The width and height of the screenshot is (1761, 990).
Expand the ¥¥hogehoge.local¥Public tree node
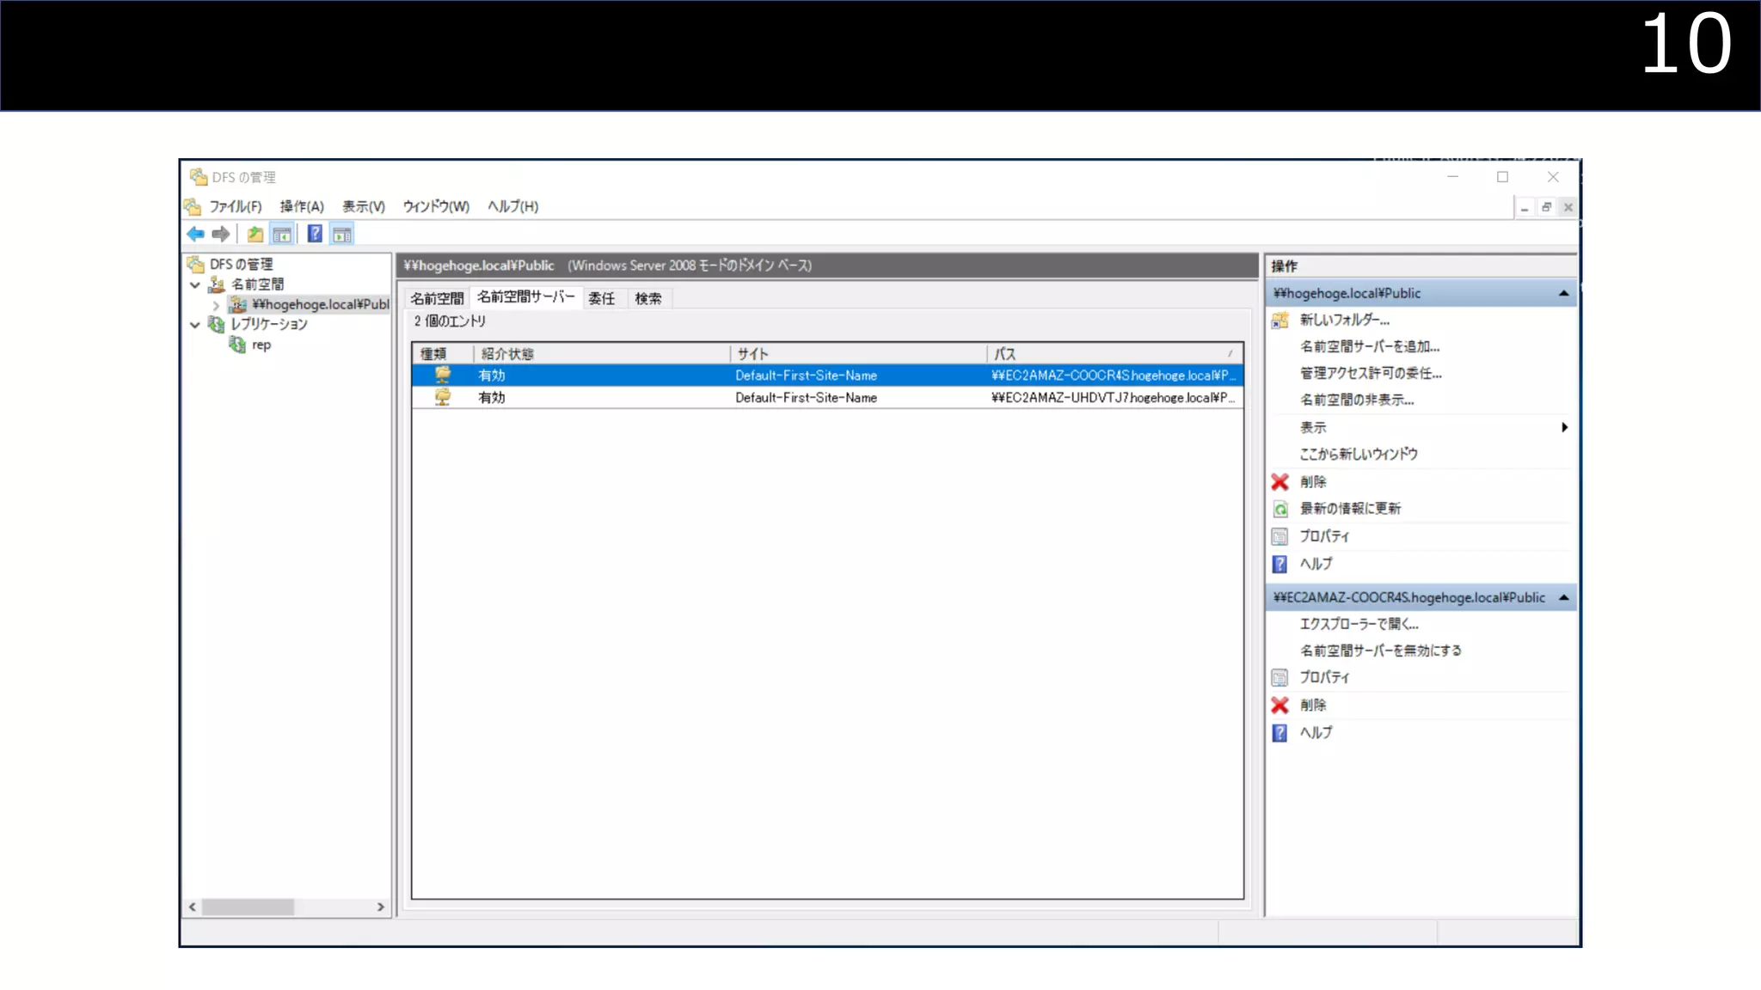coord(216,305)
